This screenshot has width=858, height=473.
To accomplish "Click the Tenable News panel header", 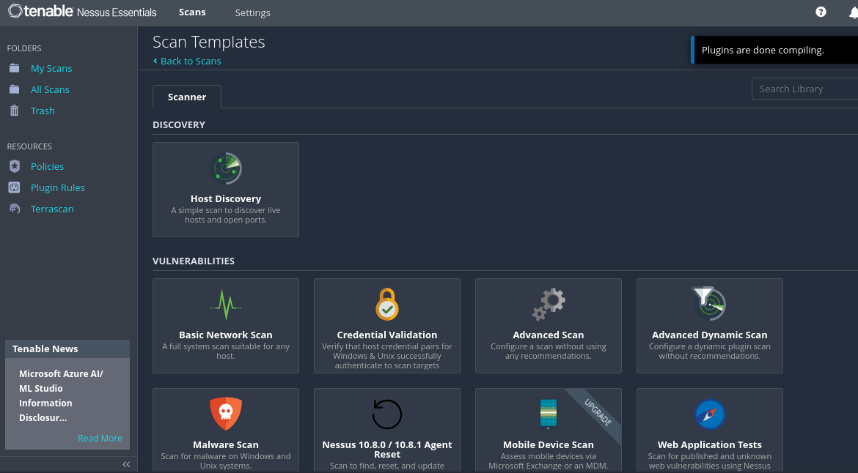I will (x=67, y=349).
